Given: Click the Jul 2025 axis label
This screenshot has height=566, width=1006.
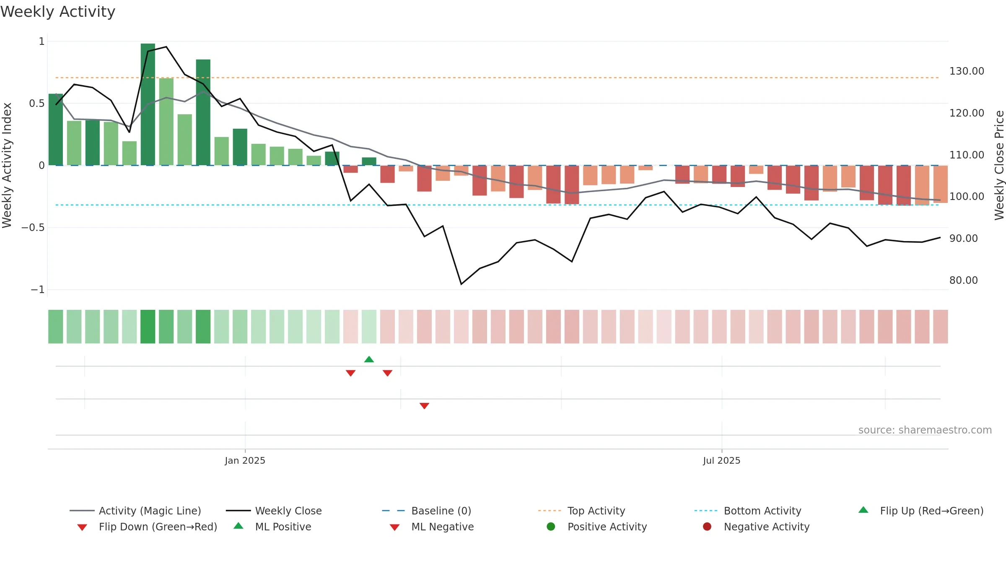Looking at the screenshot, I should click(x=722, y=460).
